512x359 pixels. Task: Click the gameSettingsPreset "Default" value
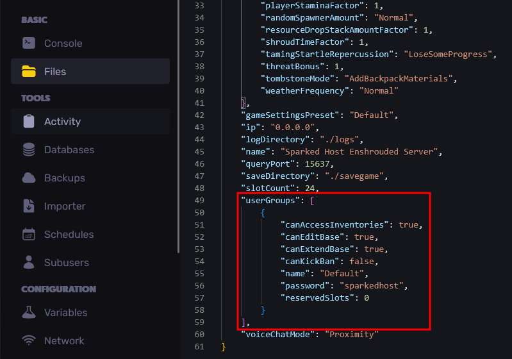click(x=371, y=115)
